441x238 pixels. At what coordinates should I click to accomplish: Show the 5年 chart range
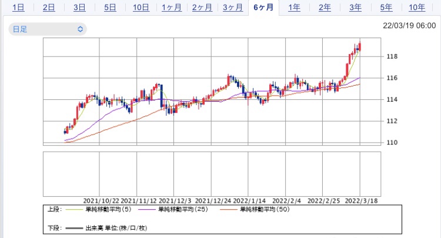(x=386, y=8)
